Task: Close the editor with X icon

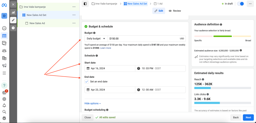Action: click(13, 4)
